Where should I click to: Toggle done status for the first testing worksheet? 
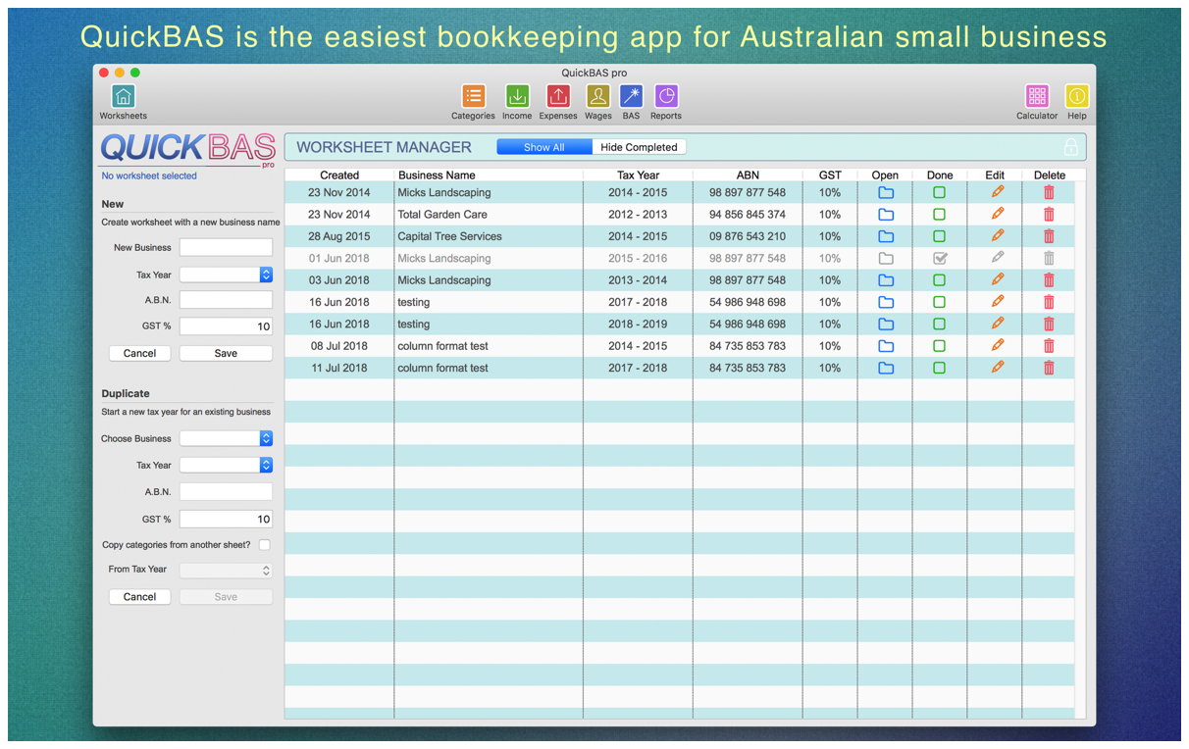pos(940,302)
